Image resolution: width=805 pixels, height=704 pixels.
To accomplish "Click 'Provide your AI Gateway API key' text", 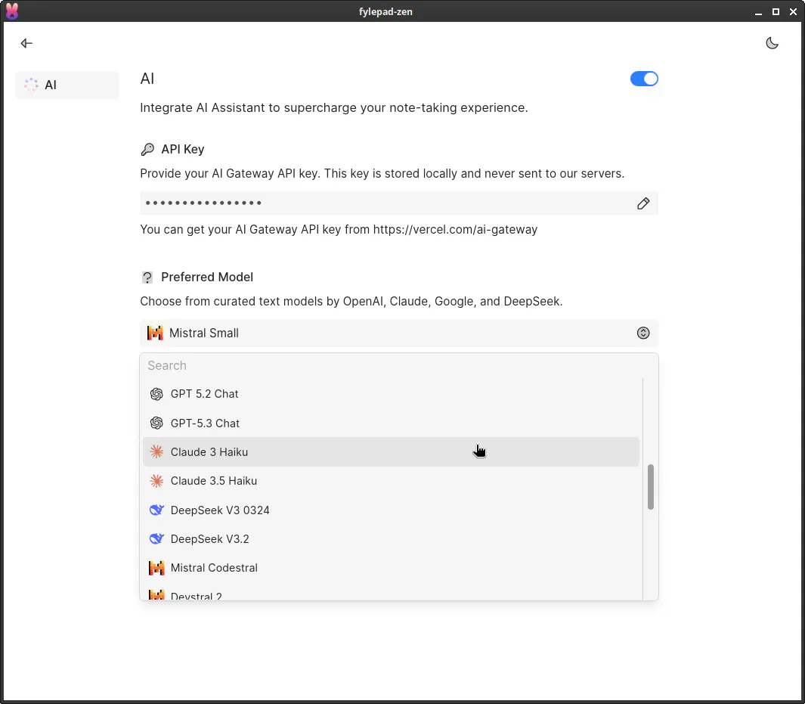I will point(382,174).
